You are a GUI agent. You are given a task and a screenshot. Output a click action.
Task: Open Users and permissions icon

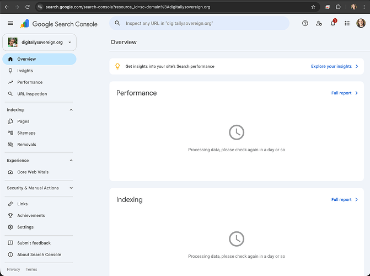pos(319,23)
